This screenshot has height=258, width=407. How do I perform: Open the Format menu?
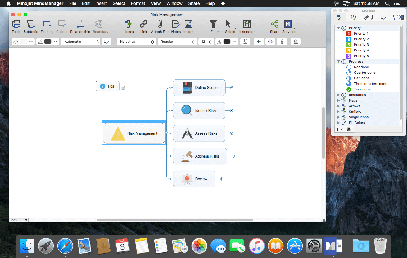point(138,3)
